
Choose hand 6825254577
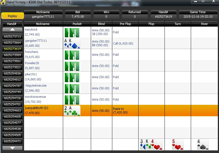12,123
